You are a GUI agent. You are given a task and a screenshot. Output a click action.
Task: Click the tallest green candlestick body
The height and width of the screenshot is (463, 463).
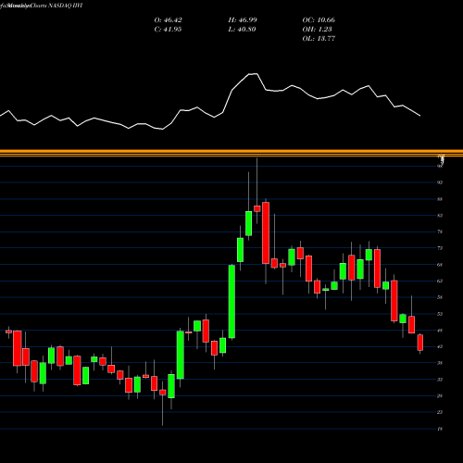point(231,302)
